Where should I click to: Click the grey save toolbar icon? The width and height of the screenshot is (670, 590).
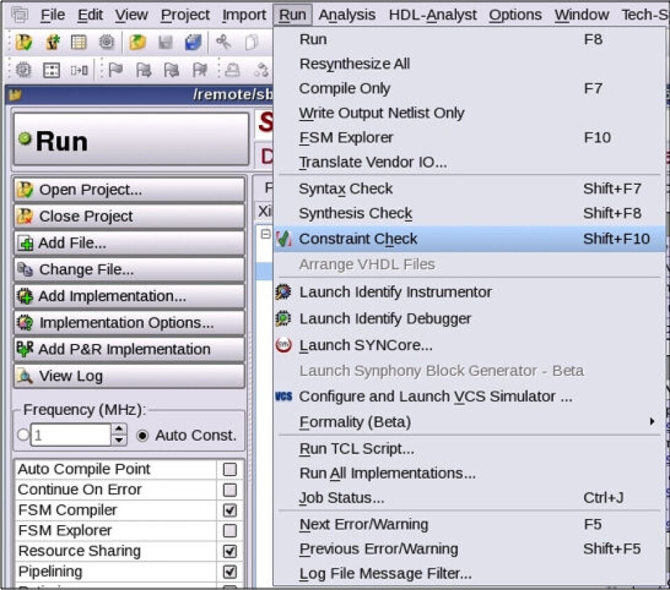click(x=165, y=43)
